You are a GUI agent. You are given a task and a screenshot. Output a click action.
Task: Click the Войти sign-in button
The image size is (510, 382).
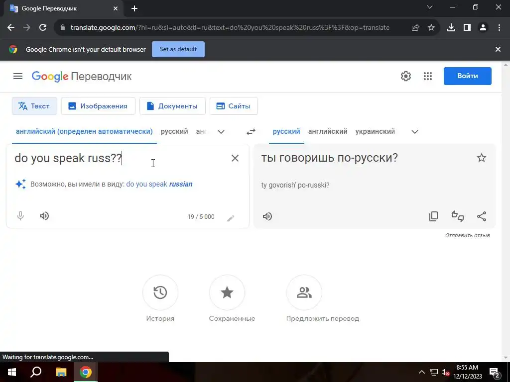[x=467, y=76]
